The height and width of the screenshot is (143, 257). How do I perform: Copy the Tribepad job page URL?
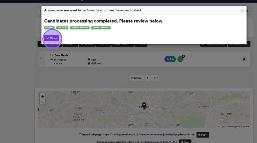[x=202, y=135]
